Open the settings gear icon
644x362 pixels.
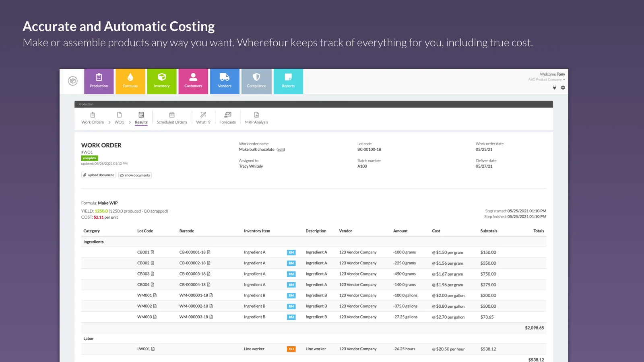563,88
